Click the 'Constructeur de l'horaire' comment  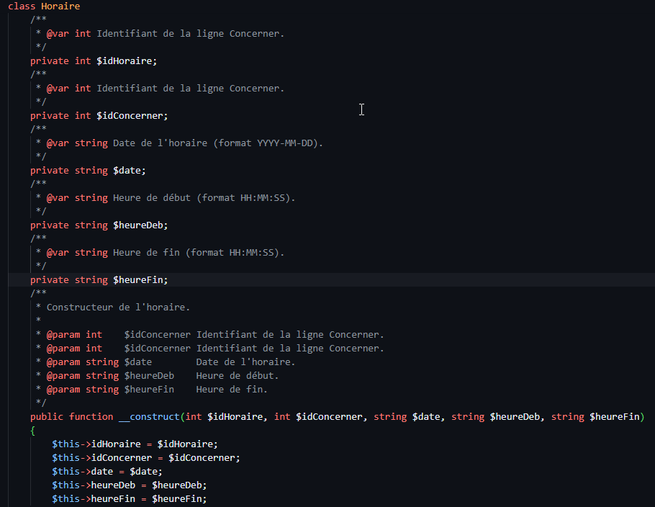pos(118,308)
